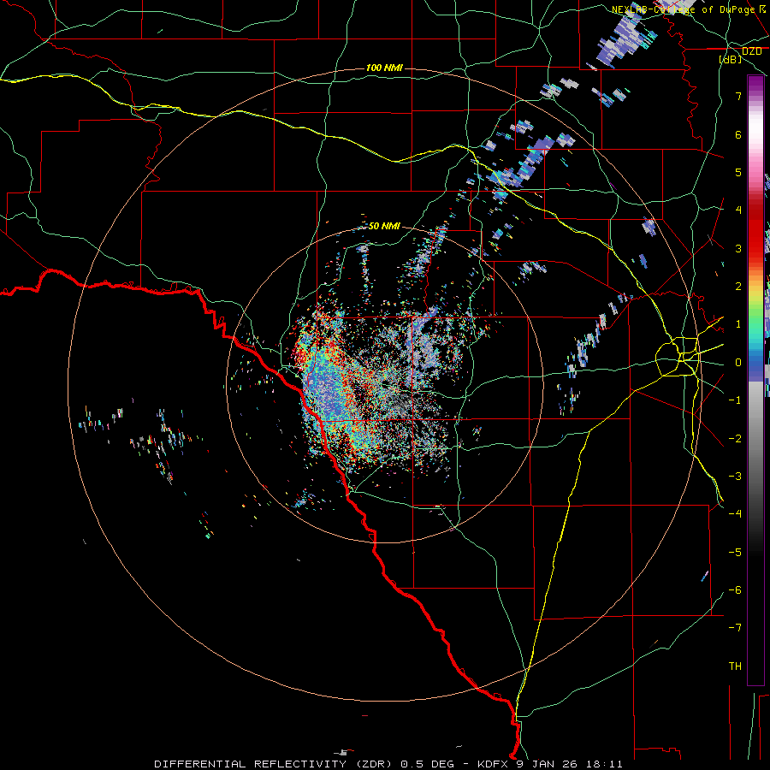Click the 'DIFFERENTIAL REFLECTIVITY (ZDR)' caption text
Screen dimensions: 770x770
click(x=273, y=764)
